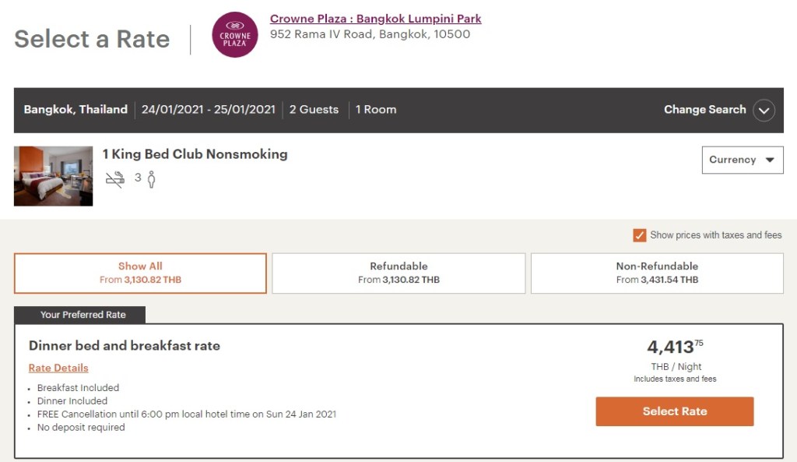Select the Show All rates tab
Viewport: 797px width, 462px height.
pyautogui.click(x=140, y=273)
